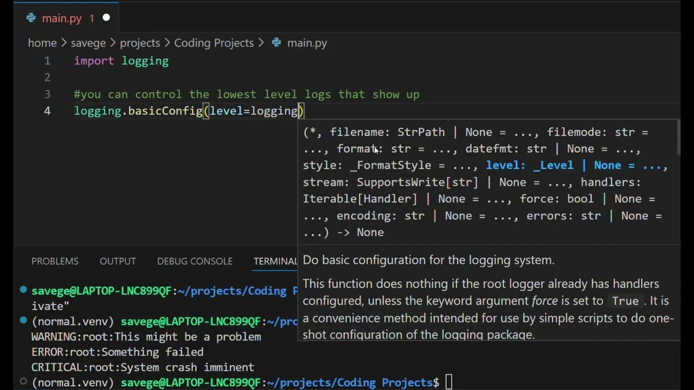Click the blue command marker beside second (normal.venv) line
The width and height of the screenshot is (694, 390).
23,321
